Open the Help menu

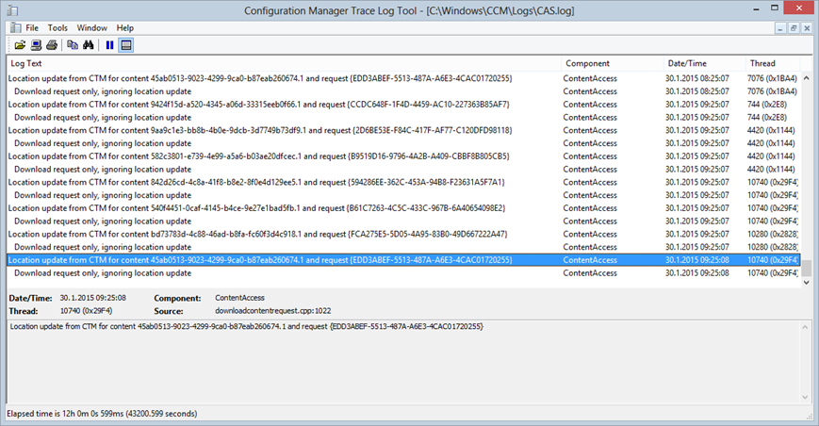point(124,28)
